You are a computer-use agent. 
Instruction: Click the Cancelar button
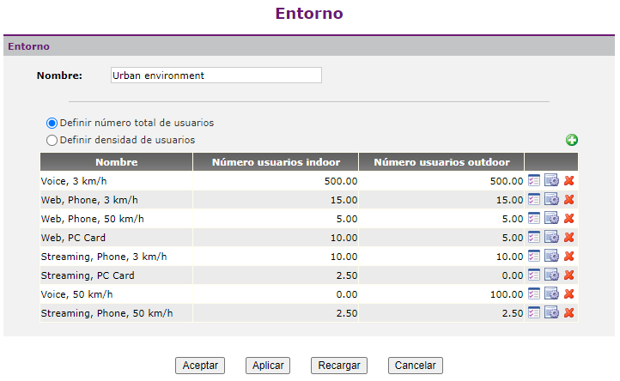tap(415, 366)
